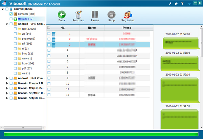Select the pdf (57) folder item
203x139 pixels.
[27, 68]
